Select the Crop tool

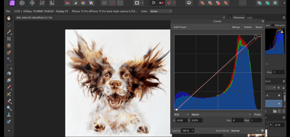pos(9,39)
